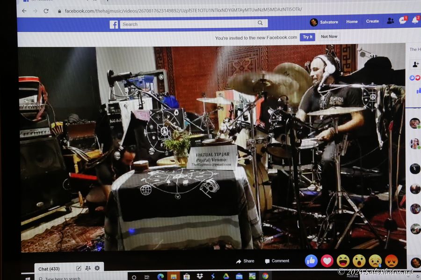Open the notifications bell

414,21
